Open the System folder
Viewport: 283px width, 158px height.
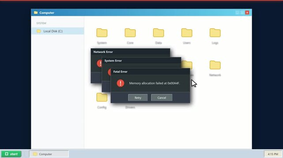point(102,33)
